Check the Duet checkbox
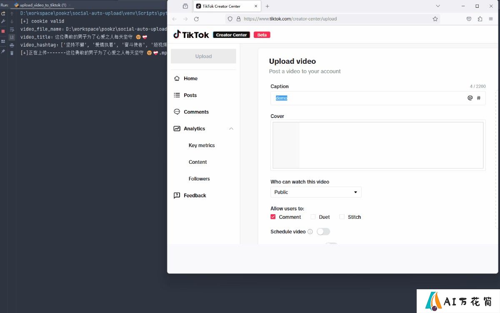Screen dimensions: 500x313 tap(313, 217)
